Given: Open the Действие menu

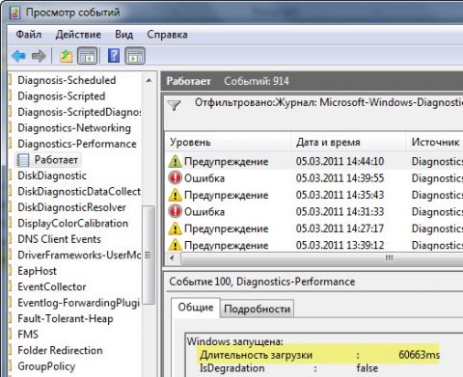Looking at the screenshot, I should (x=78, y=34).
